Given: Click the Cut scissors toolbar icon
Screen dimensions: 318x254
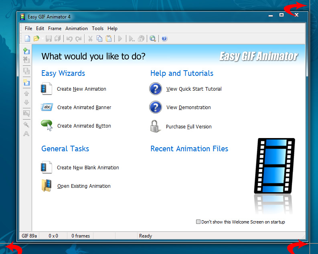Looking at the screenshot, I should [90, 39].
